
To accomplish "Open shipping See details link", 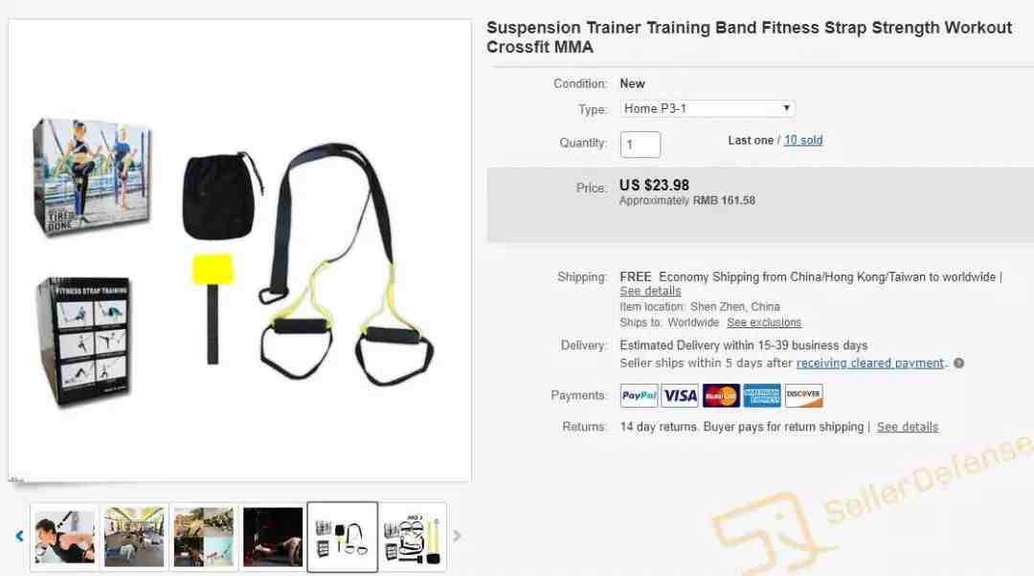I will [650, 291].
